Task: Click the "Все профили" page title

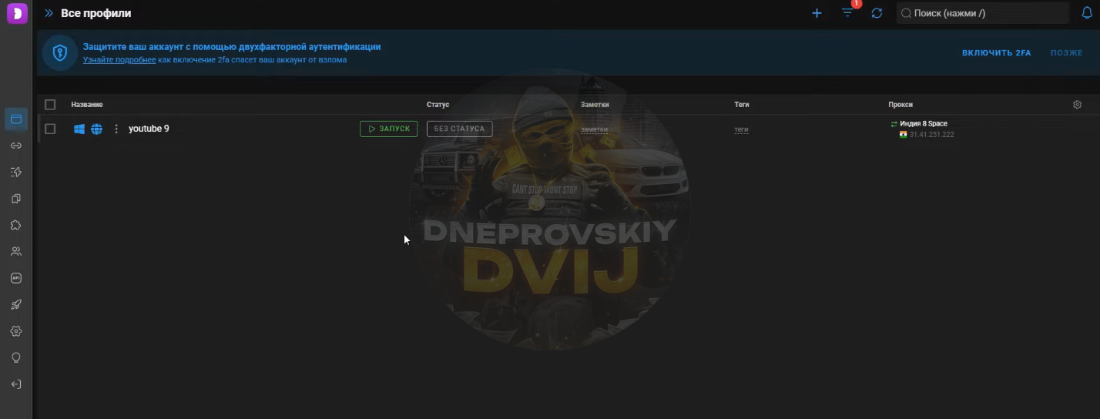Action: coord(96,13)
